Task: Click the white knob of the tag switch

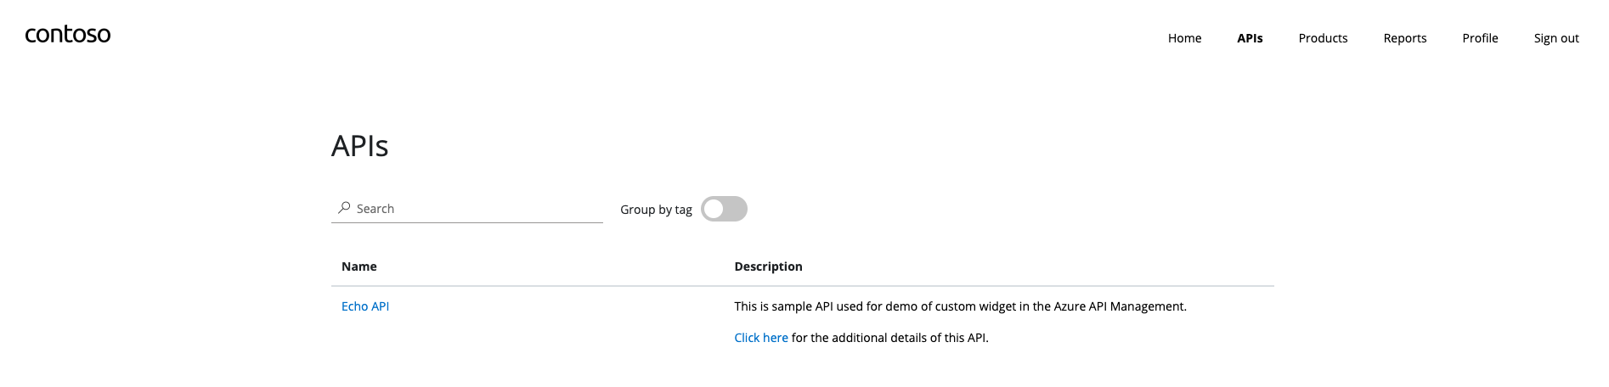Action: coord(714,209)
